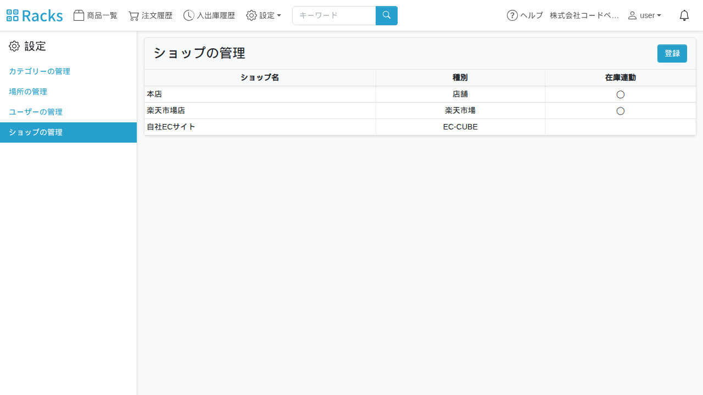
Task: Open the notifications bell
Action: pos(684,15)
